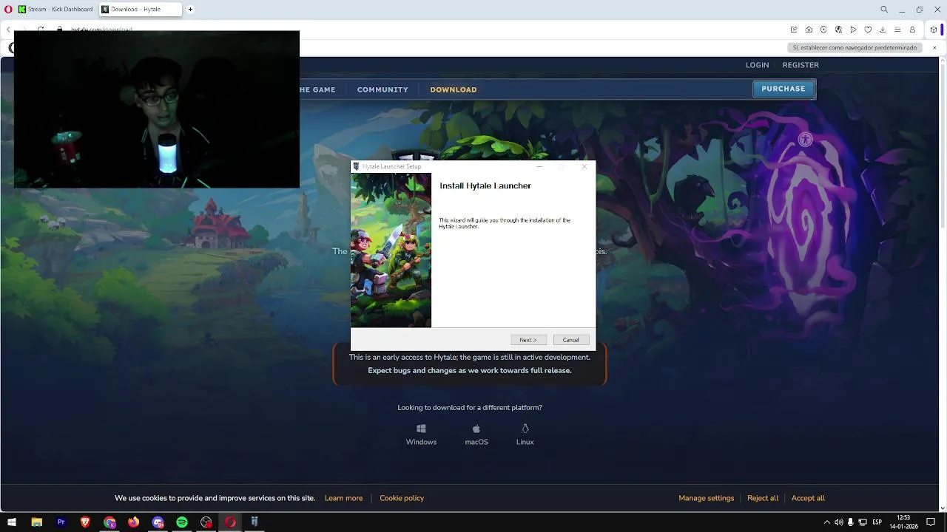Image resolution: width=947 pixels, height=532 pixels.
Task: Open Premiere Pro from taskbar
Action: pyautogui.click(x=61, y=522)
